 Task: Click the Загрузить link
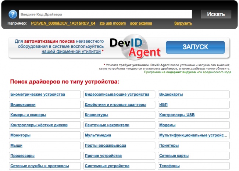click(183, 23)
